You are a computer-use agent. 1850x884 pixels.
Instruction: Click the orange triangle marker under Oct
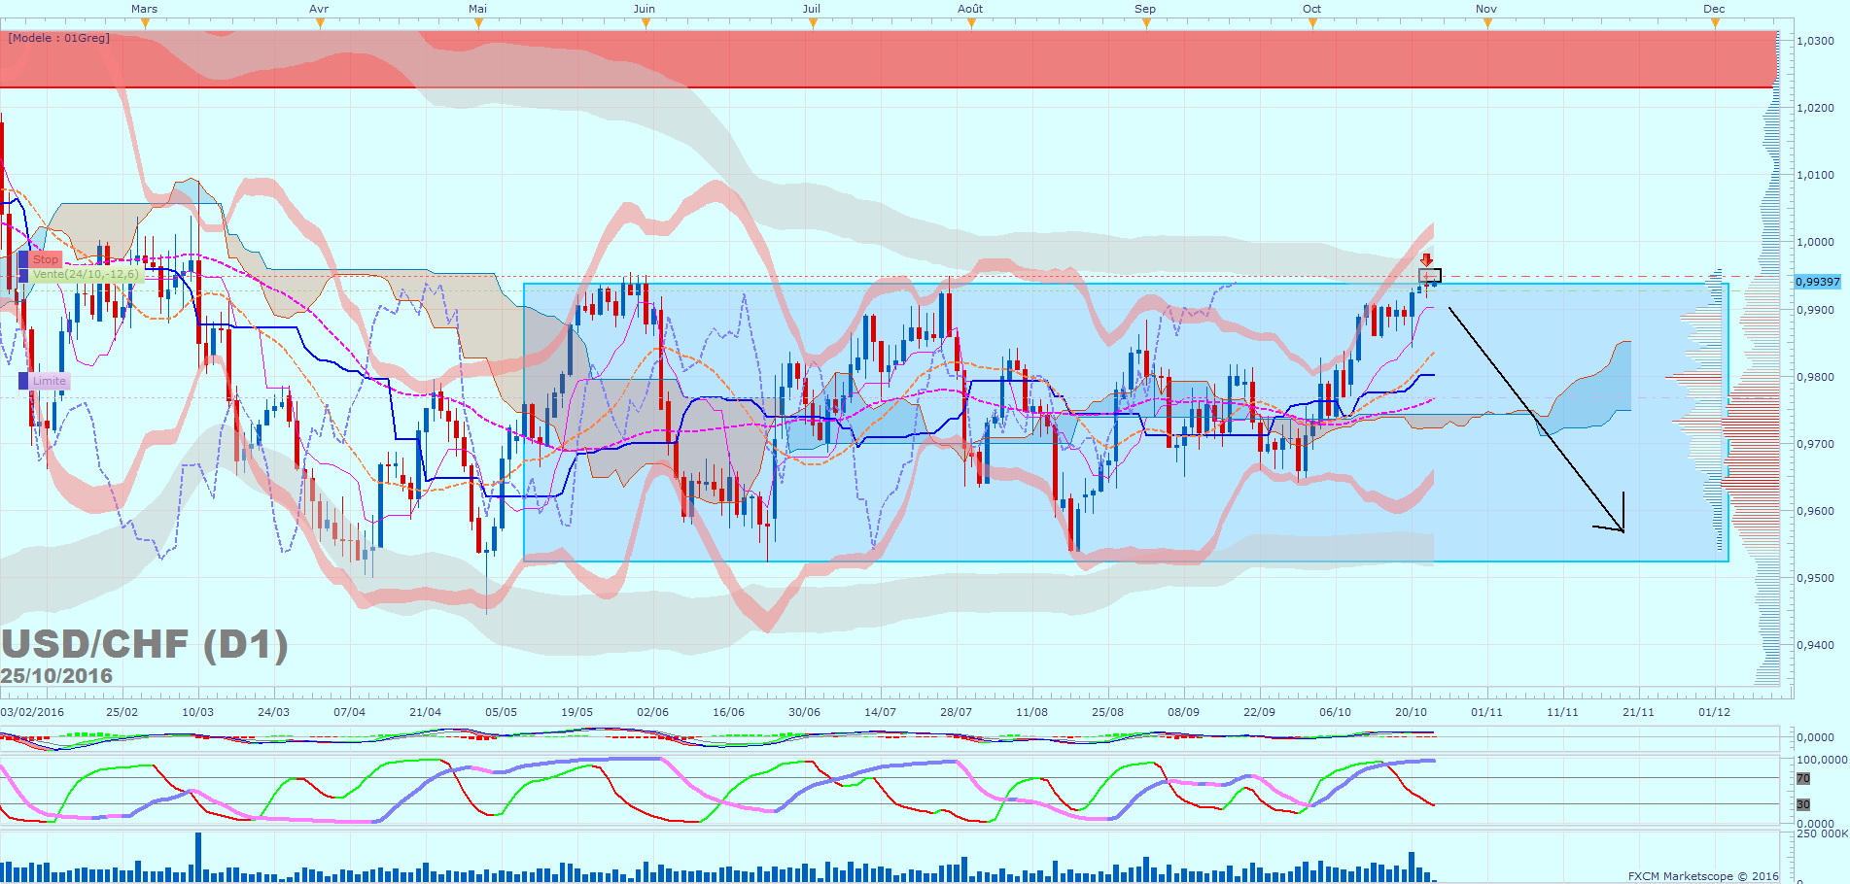coord(1312,23)
